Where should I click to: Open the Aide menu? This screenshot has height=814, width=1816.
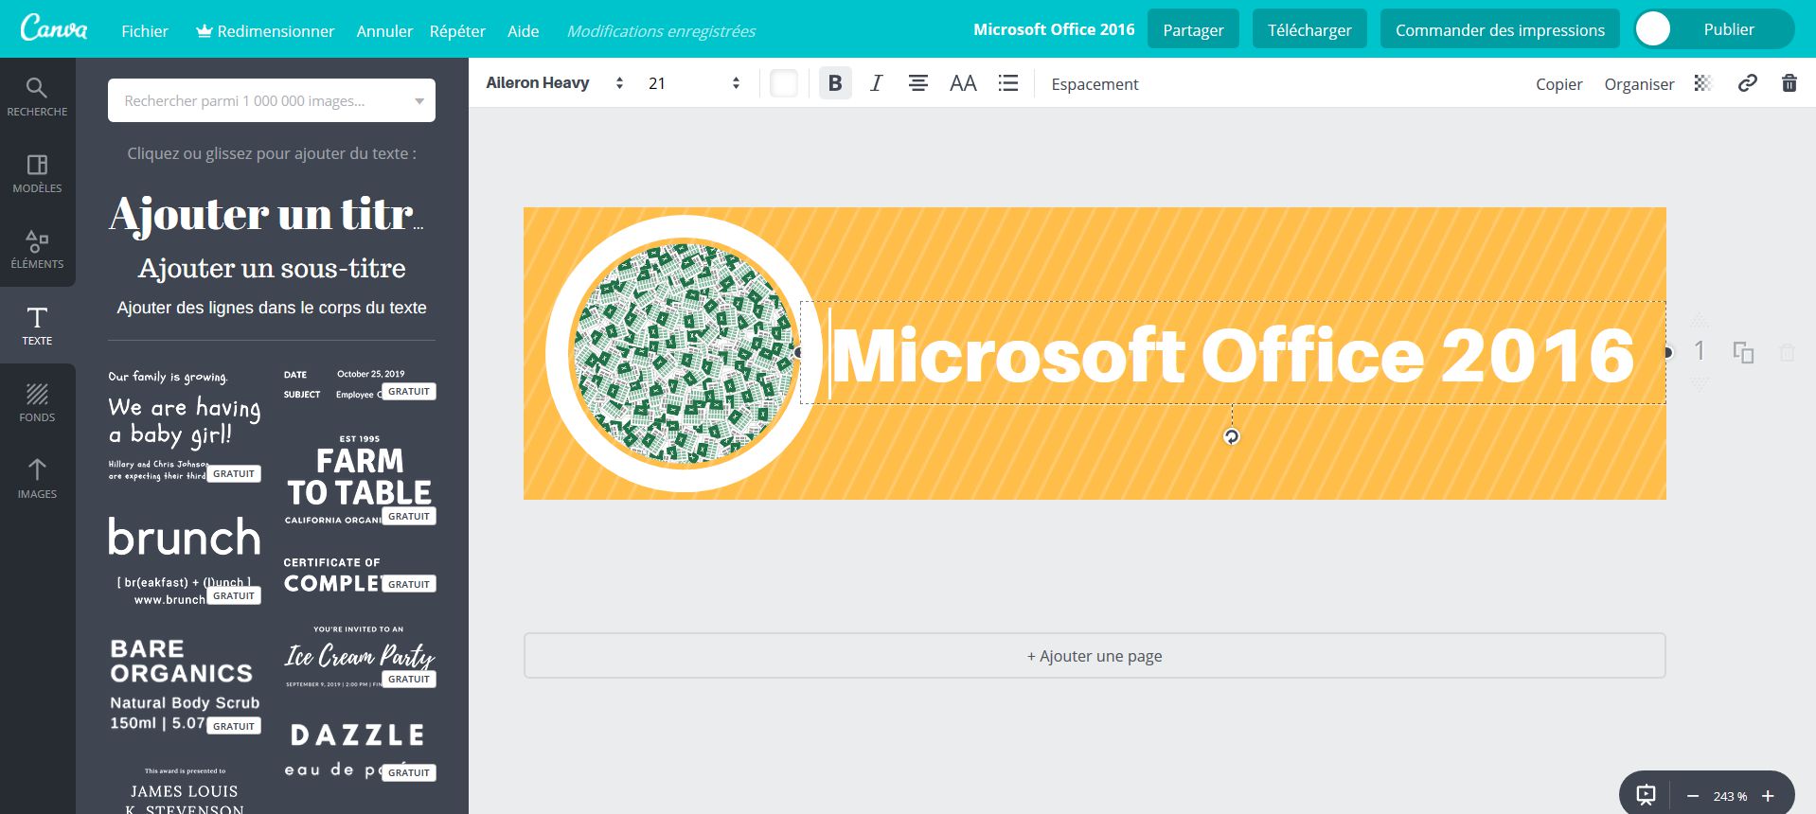pyautogui.click(x=523, y=31)
